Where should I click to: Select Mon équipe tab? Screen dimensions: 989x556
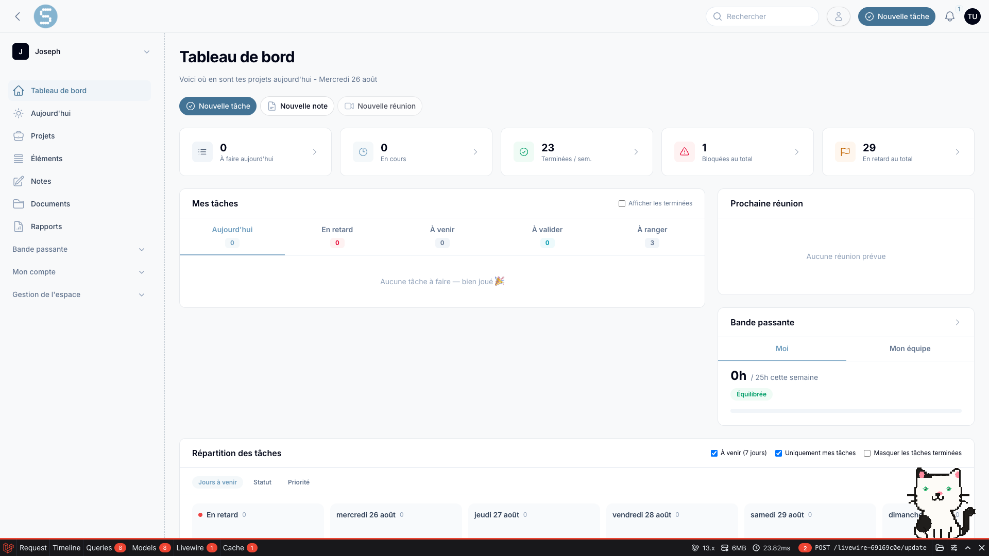tap(910, 349)
